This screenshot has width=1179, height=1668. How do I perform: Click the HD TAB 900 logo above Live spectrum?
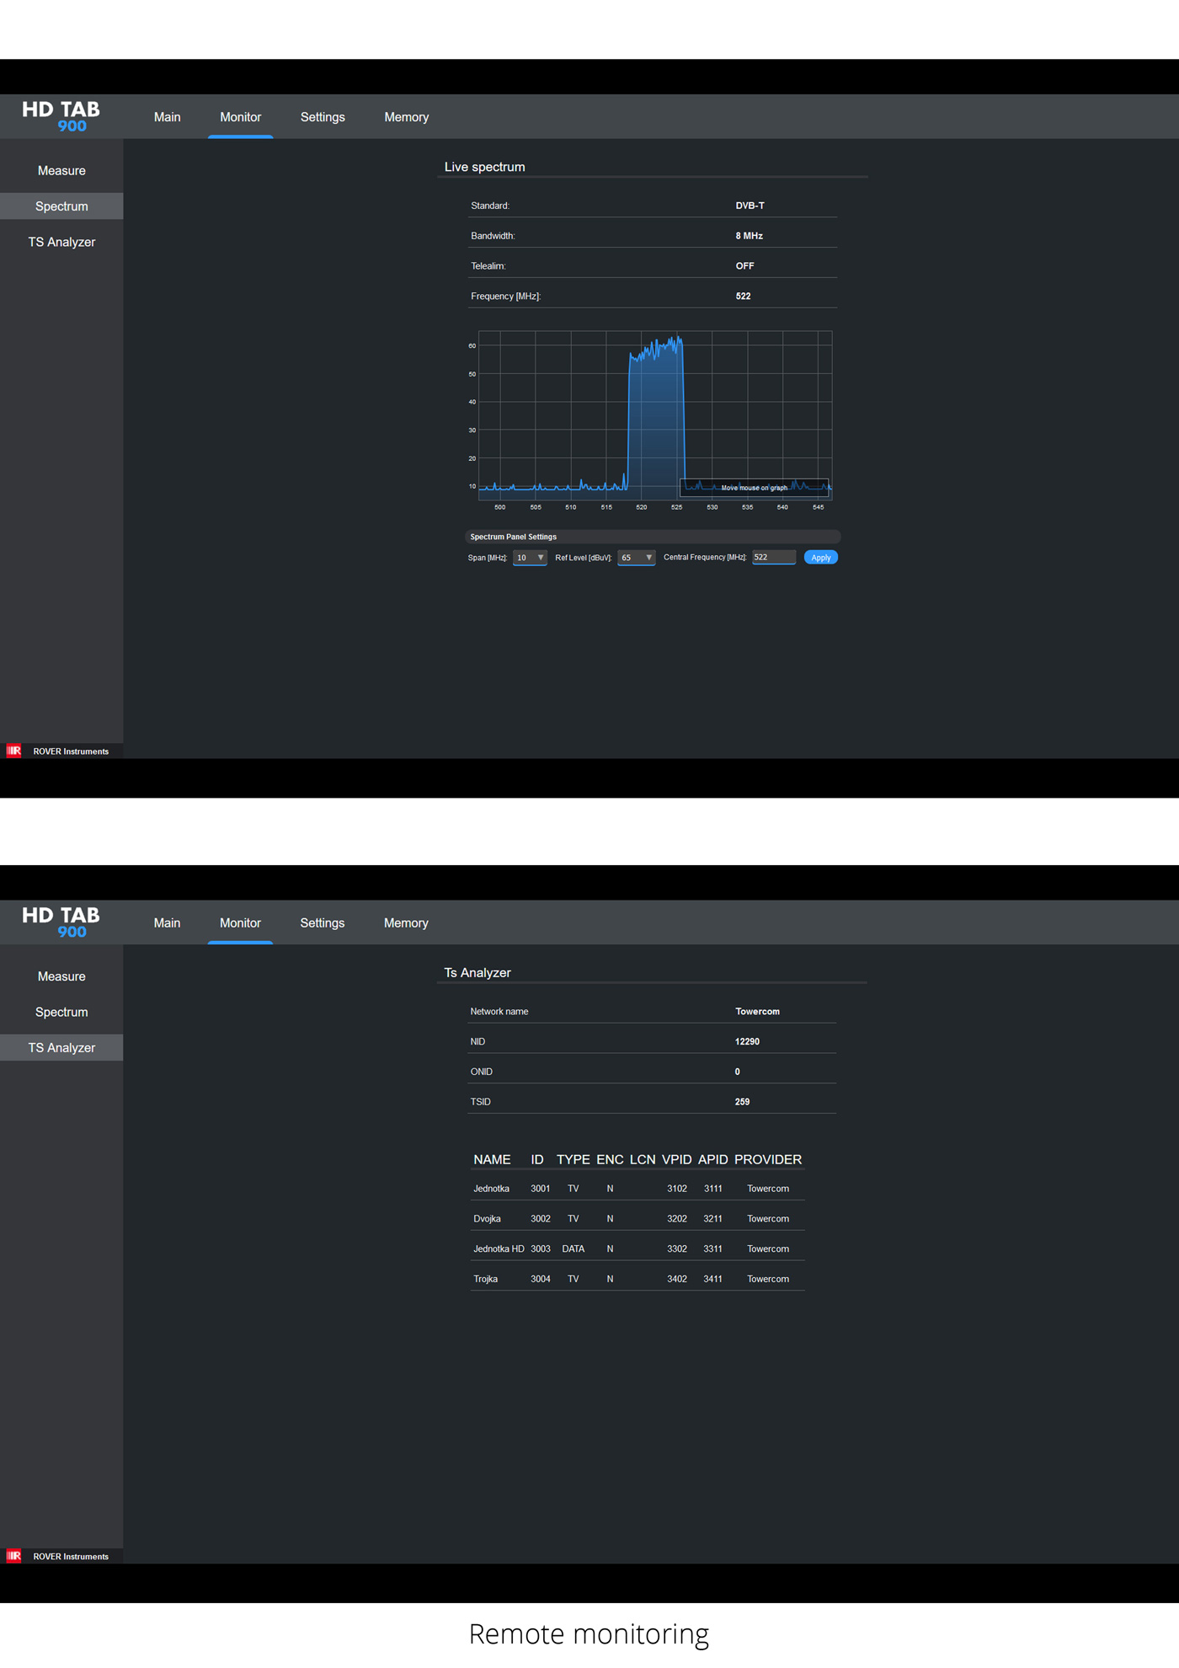[x=61, y=116]
